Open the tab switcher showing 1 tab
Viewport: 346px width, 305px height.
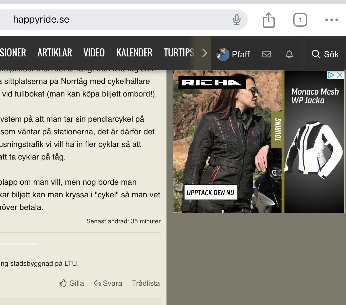(300, 20)
